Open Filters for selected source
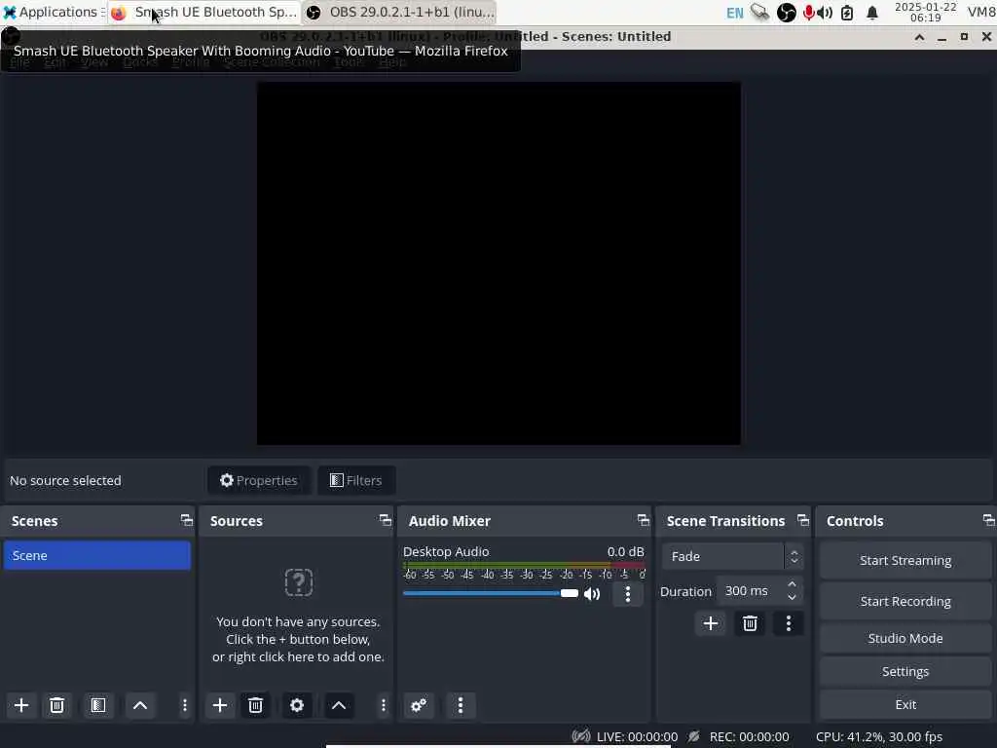The width and height of the screenshot is (997, 748). pos(356,480)
